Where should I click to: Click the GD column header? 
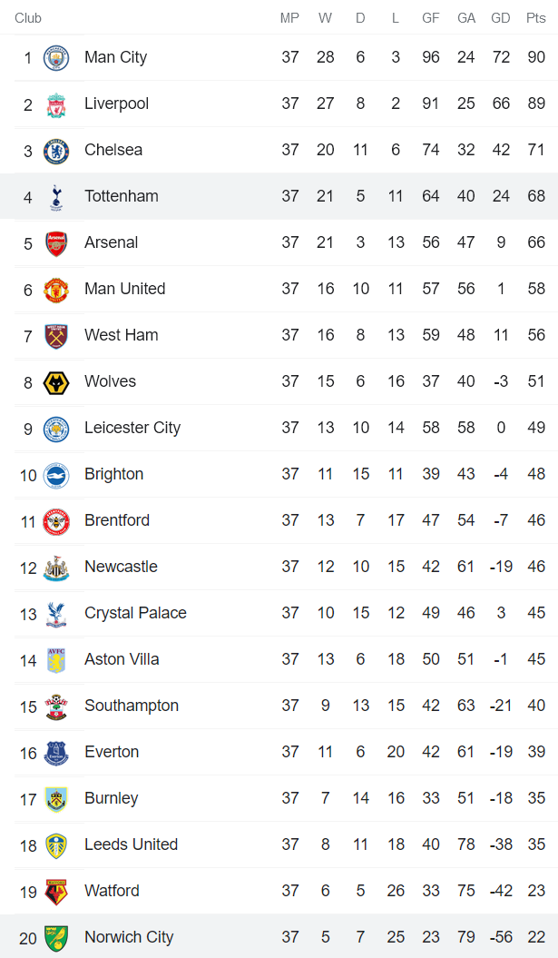coord(500,18)
